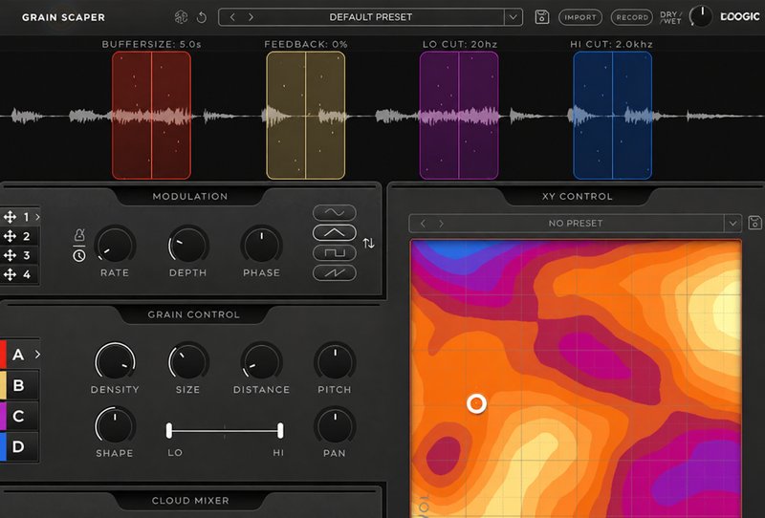Select grain cloud A

[18, 355]
